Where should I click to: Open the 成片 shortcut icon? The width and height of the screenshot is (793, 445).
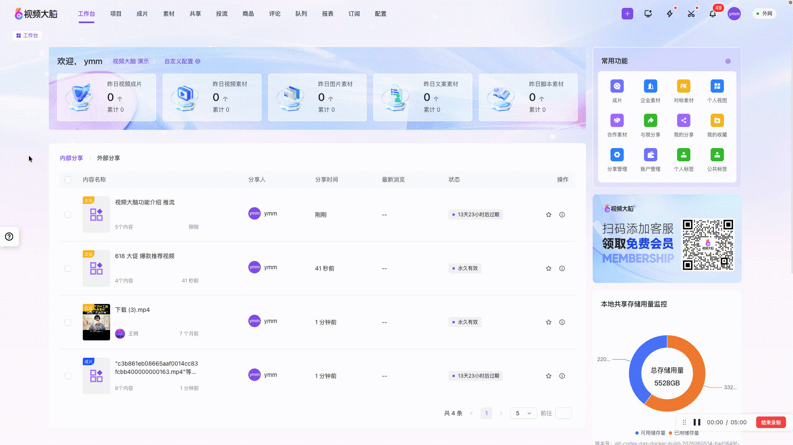tap(617, 86)
